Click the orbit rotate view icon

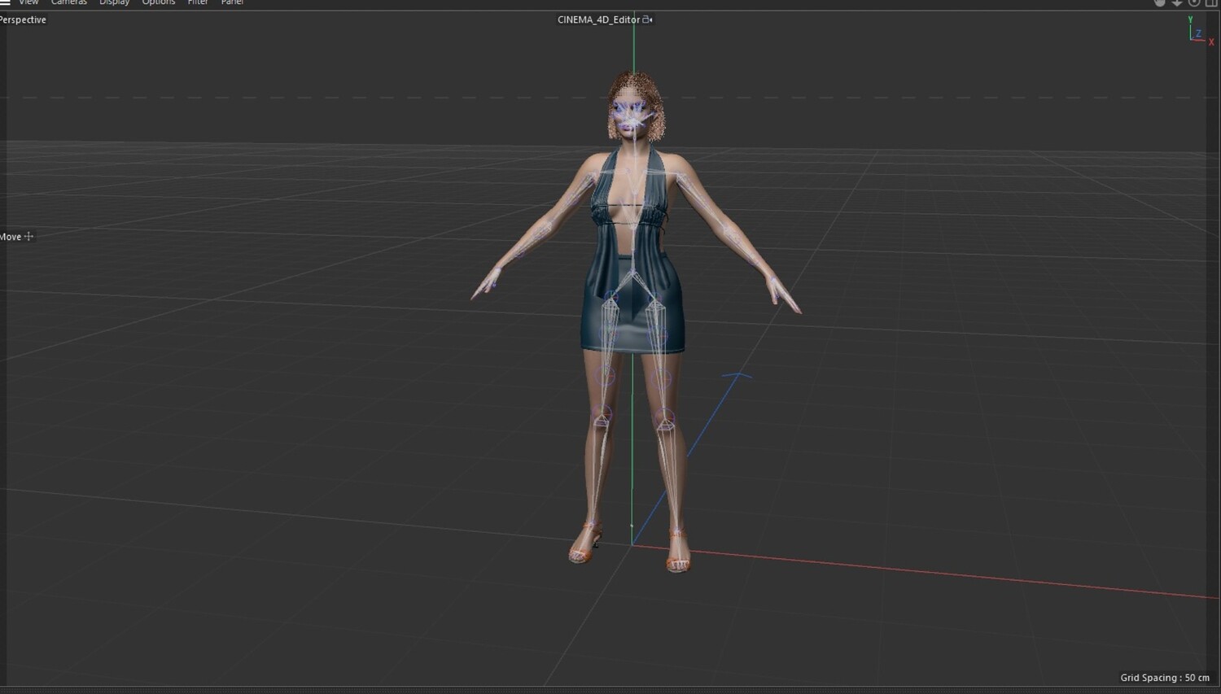click(1194, 2)
